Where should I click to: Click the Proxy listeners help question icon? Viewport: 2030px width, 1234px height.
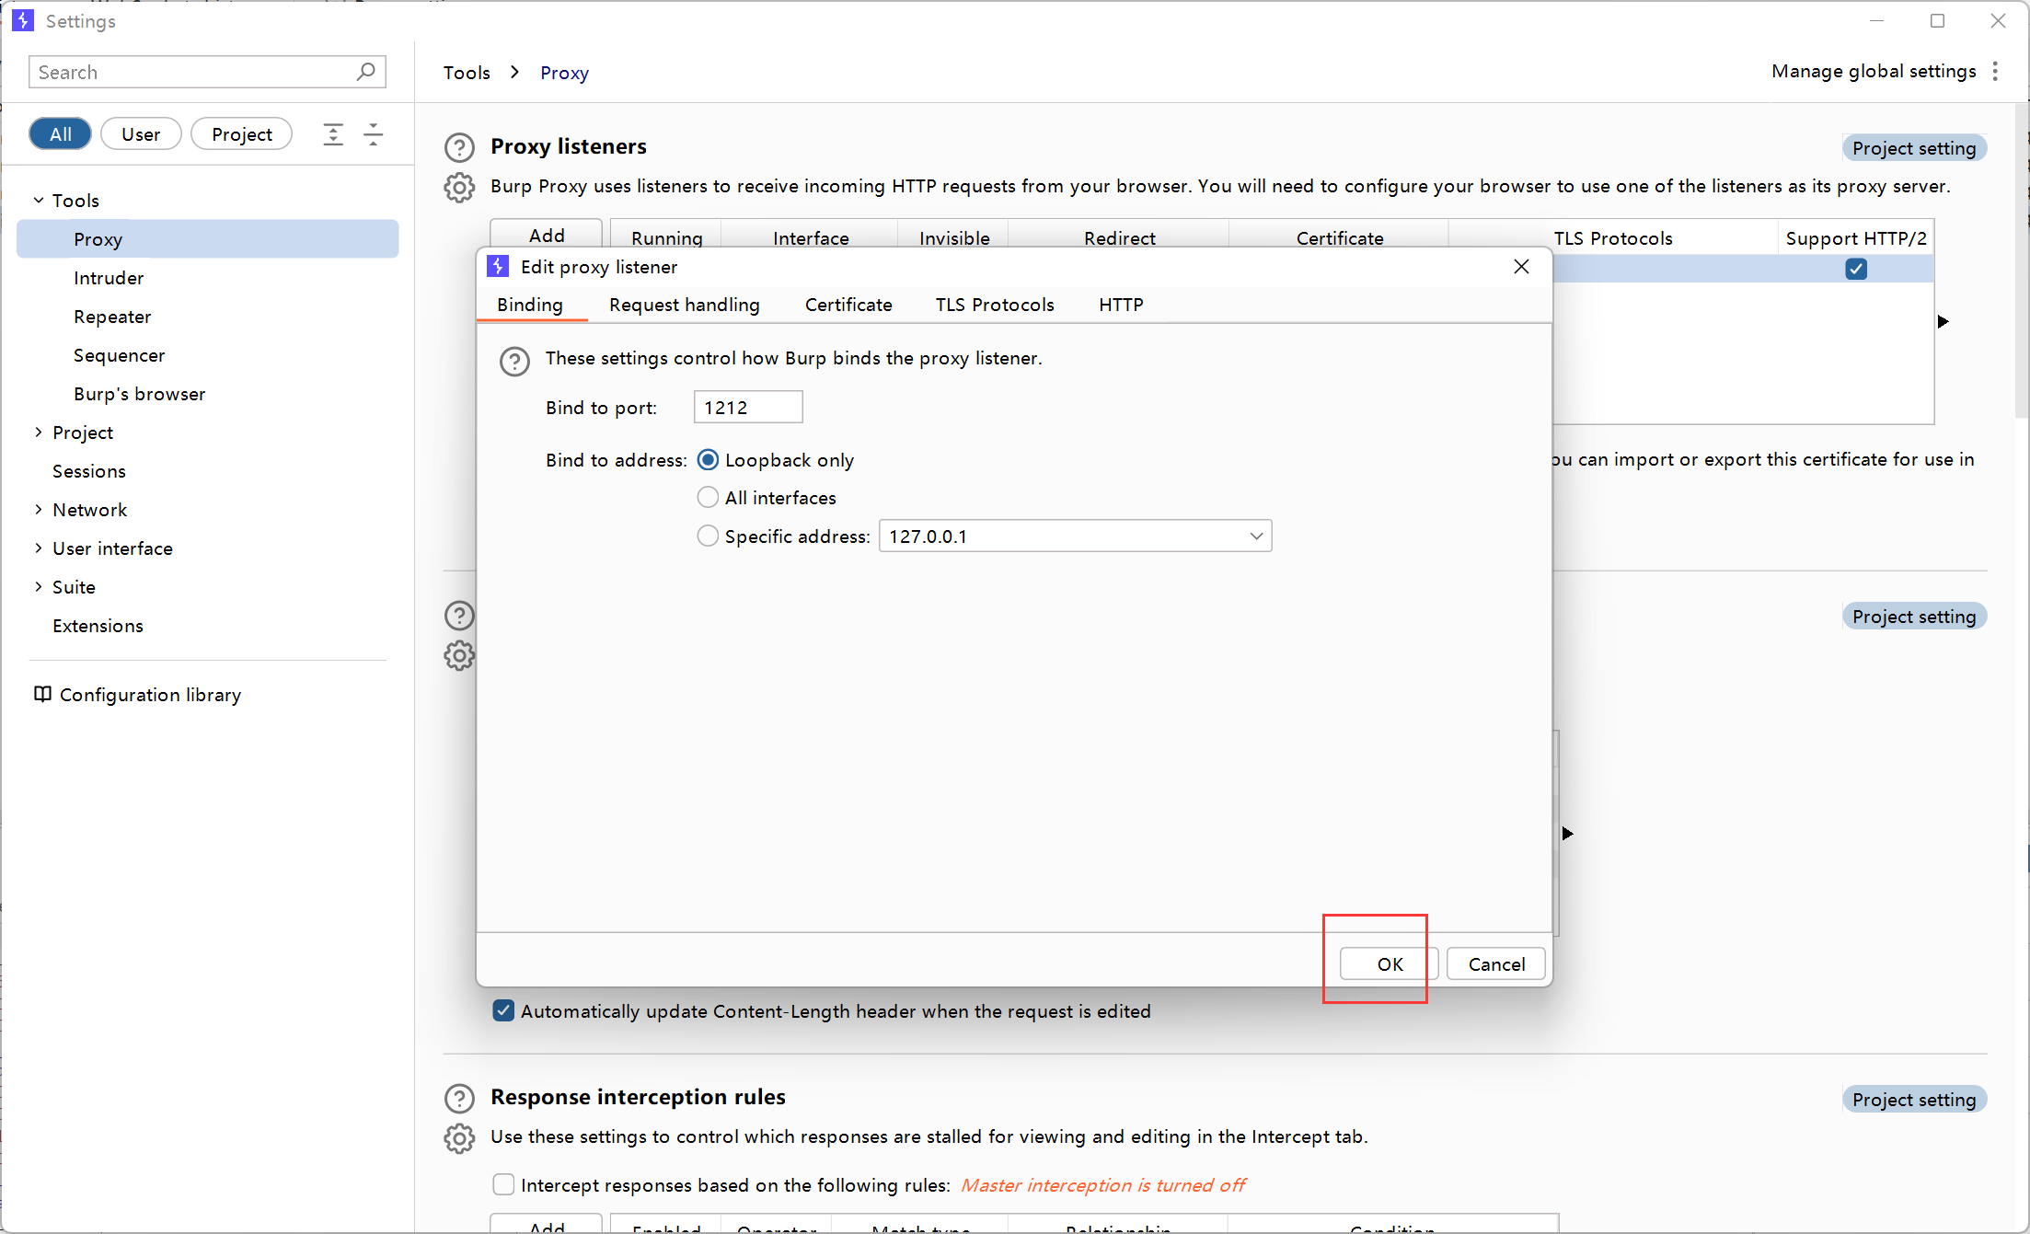point(459,147)
